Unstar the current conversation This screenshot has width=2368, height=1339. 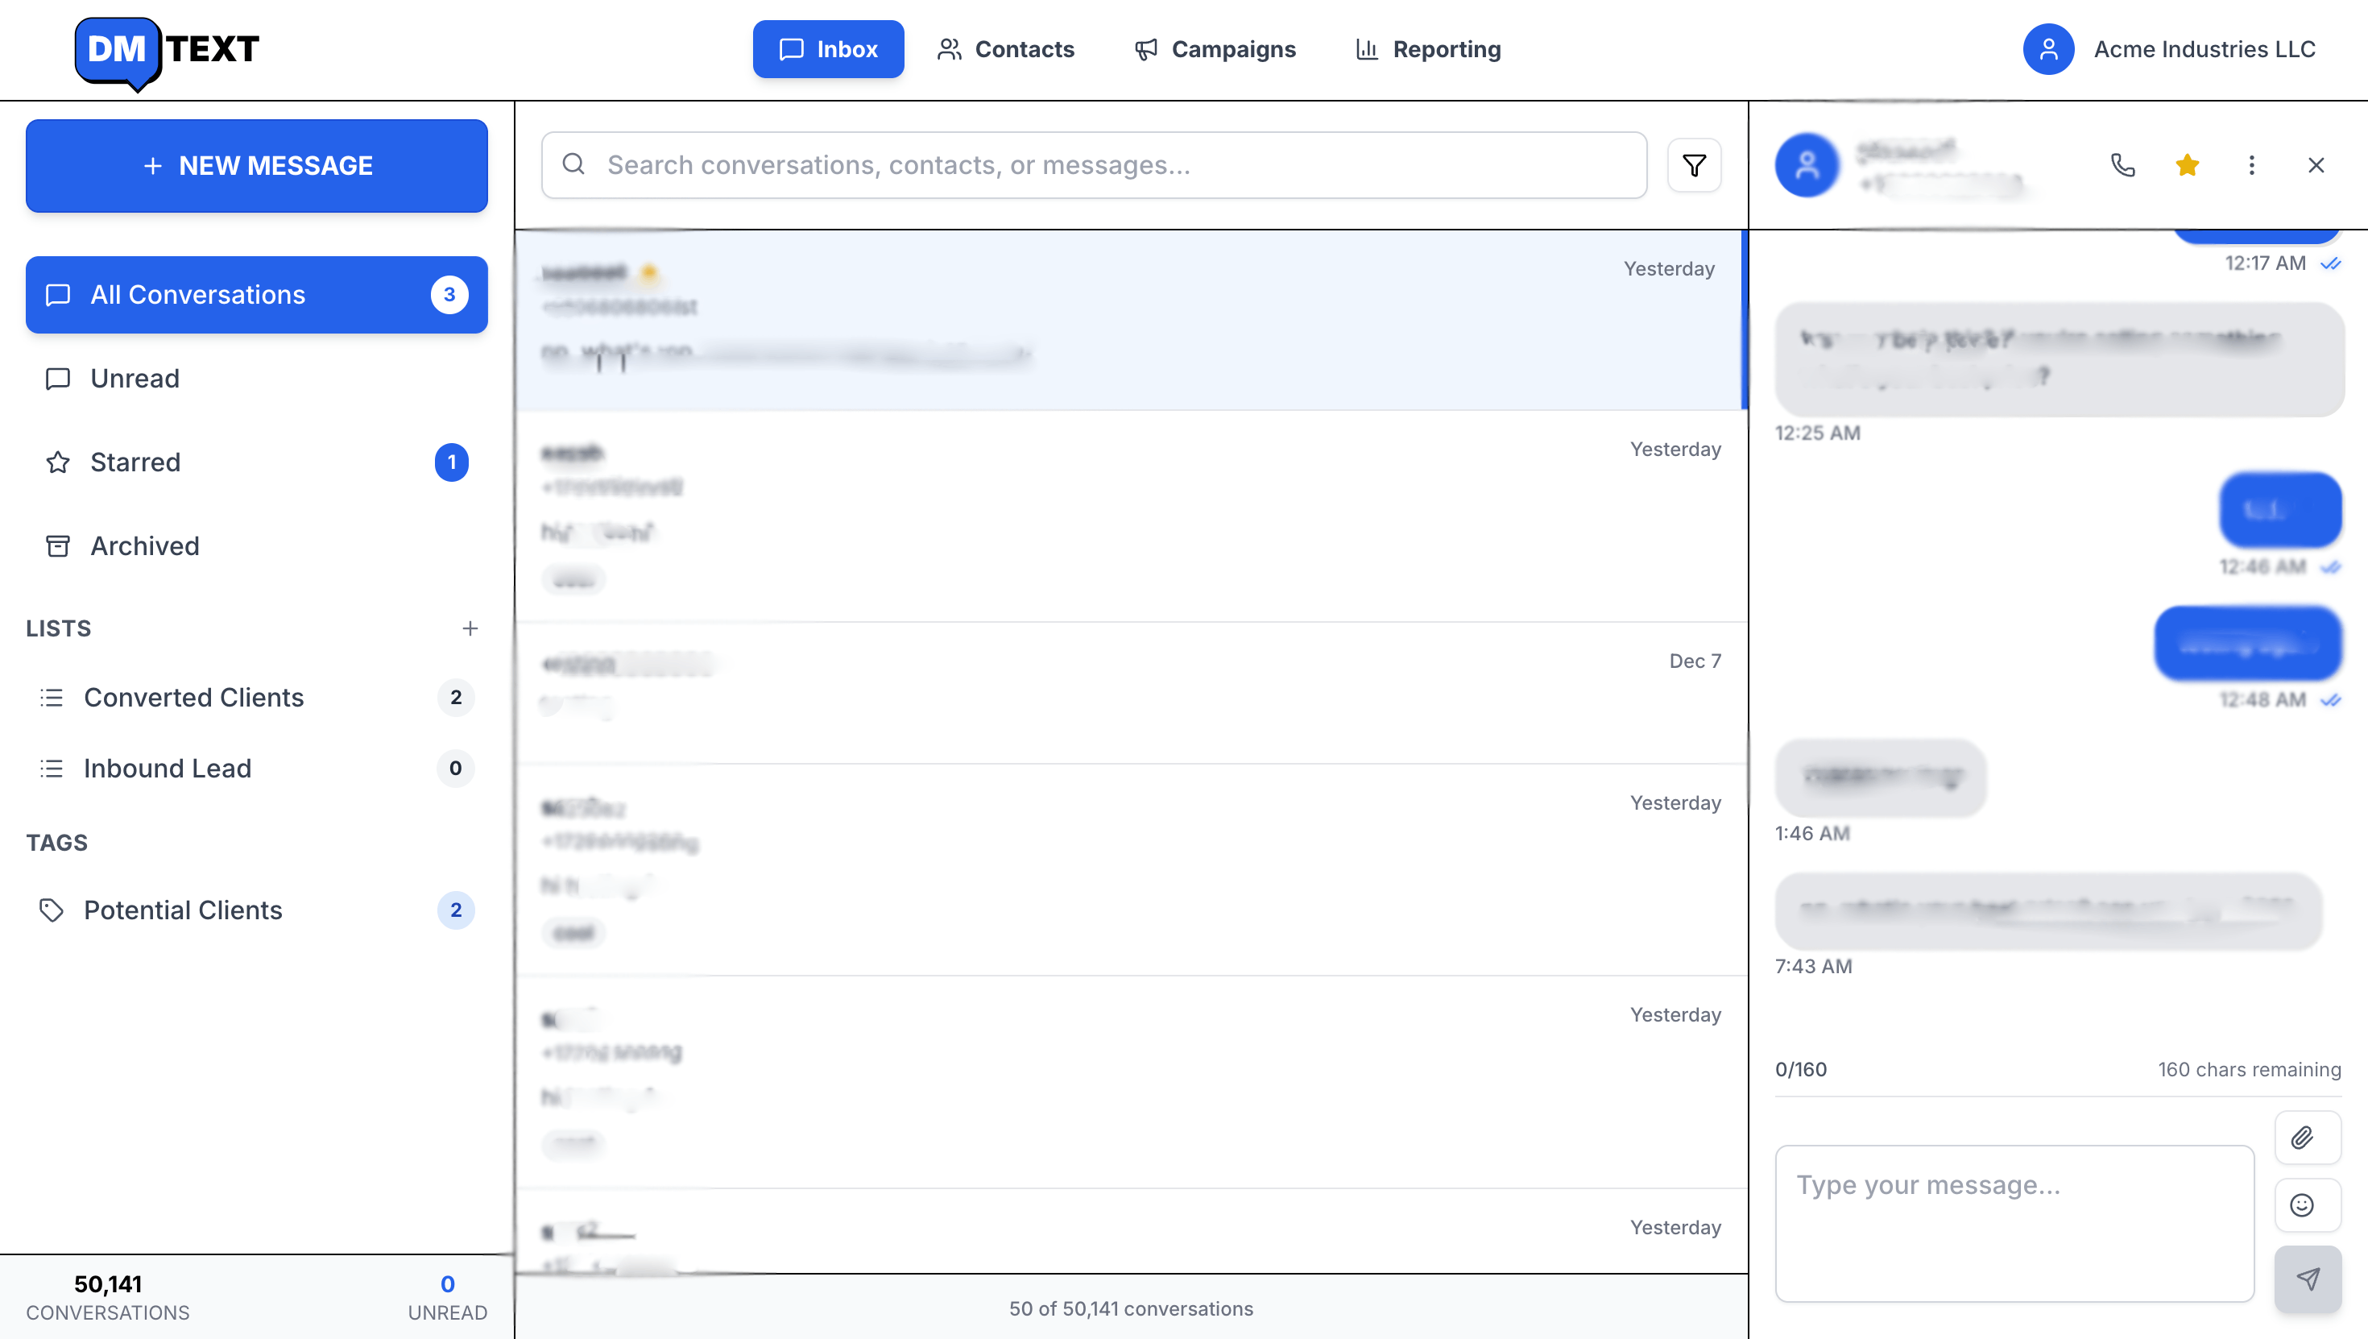2187,164
